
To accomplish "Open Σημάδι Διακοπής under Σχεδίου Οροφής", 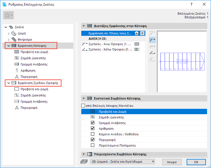I will [x=33, y=95].
